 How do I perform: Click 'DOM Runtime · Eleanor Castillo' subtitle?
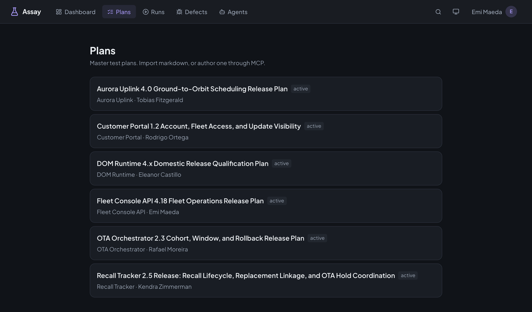pos(139,175)
